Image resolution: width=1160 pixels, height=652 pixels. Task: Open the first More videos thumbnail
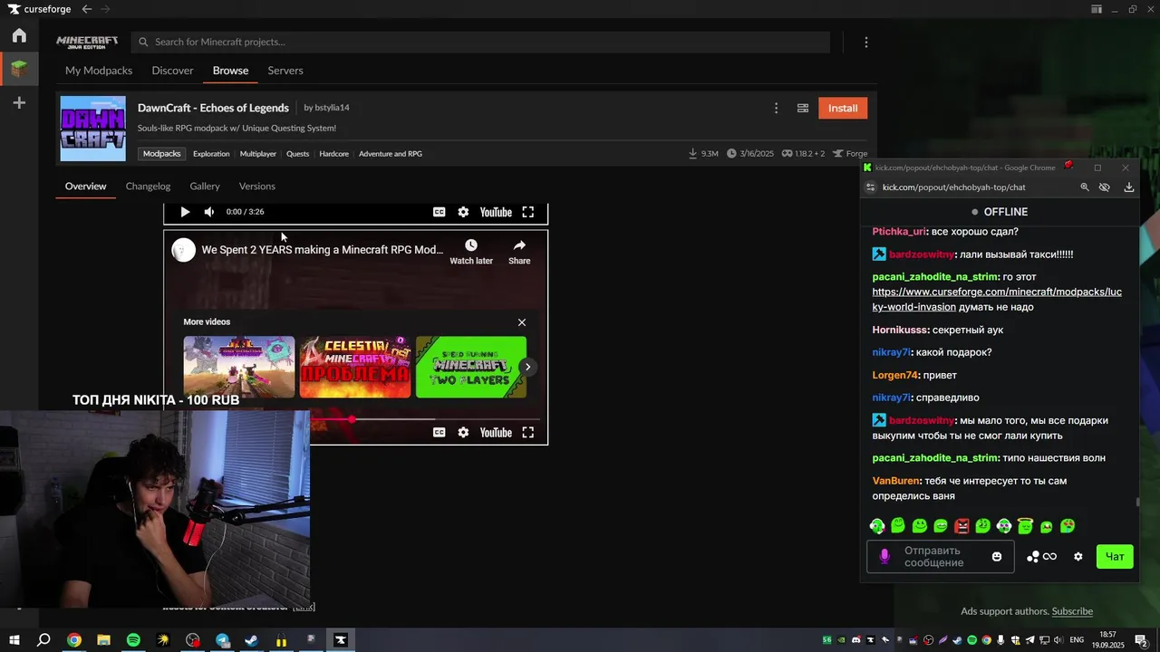coord(239,367)
